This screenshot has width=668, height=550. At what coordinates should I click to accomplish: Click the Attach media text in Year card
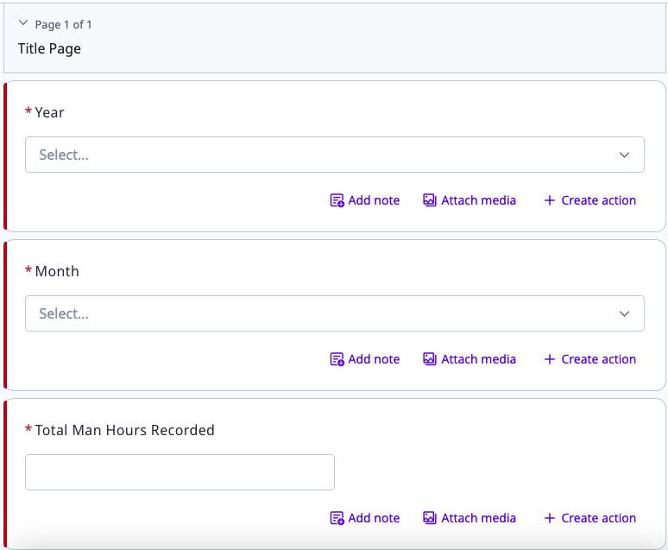[478, 200]
